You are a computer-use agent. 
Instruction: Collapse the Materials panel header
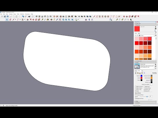[145, 25]
